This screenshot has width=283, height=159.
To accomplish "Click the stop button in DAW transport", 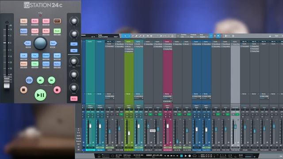I will [182, 155].
